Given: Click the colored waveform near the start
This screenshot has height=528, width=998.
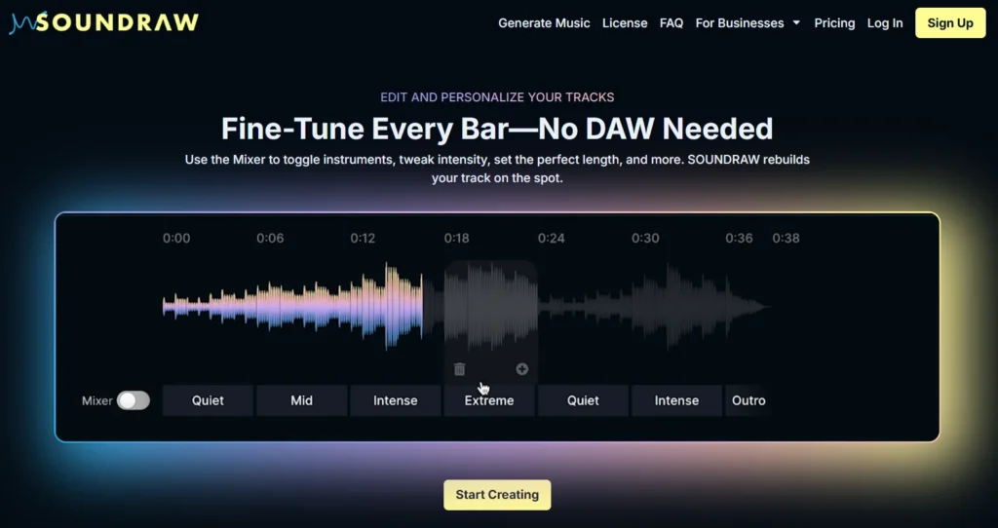Looking at the screenshot, I should (214, 306).
